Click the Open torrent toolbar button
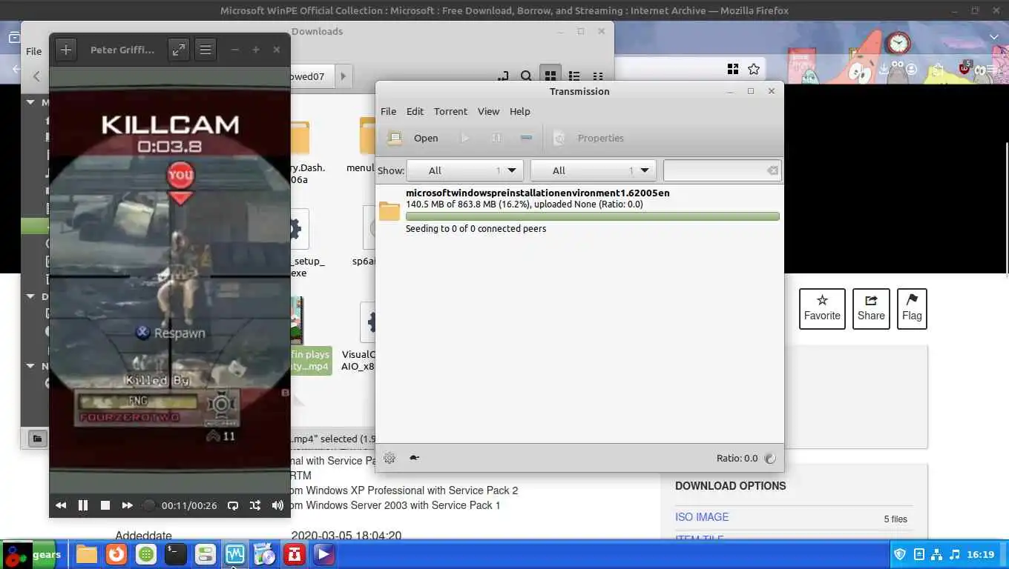Screen dimensions: 1009x569 (x=414, y=138)
